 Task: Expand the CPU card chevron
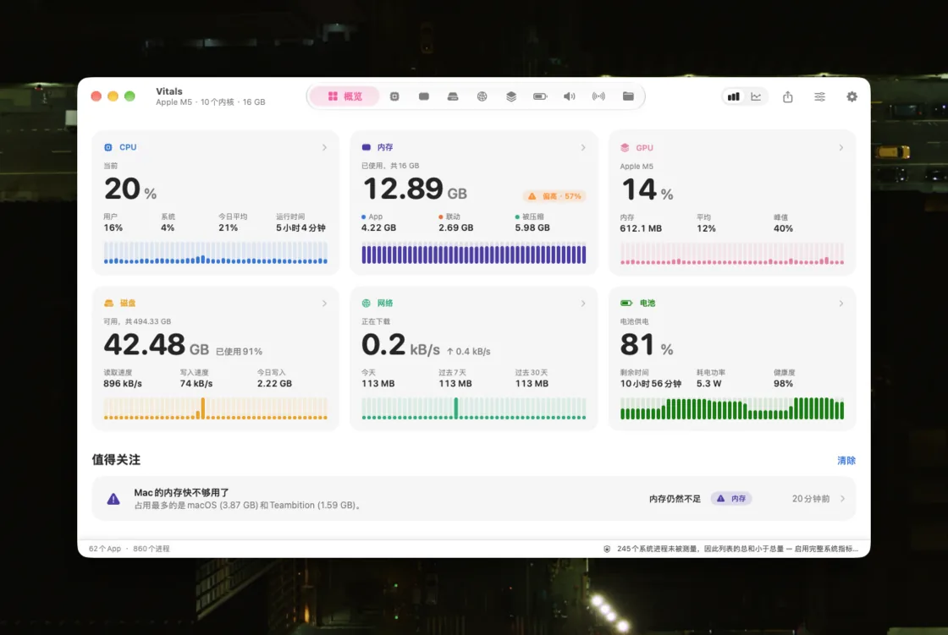point(325,147)
